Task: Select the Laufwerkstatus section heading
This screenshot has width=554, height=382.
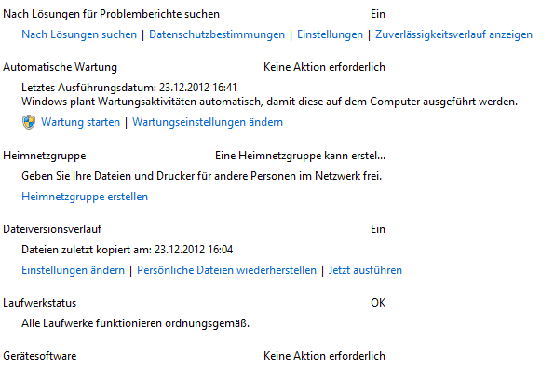Action: pyautogui.click(x=39, y=303)
